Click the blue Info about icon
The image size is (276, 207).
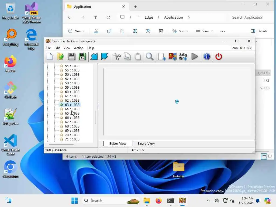pyautogui.click(x=207, y=57)
